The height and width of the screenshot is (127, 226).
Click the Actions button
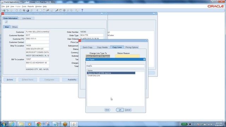10,80
